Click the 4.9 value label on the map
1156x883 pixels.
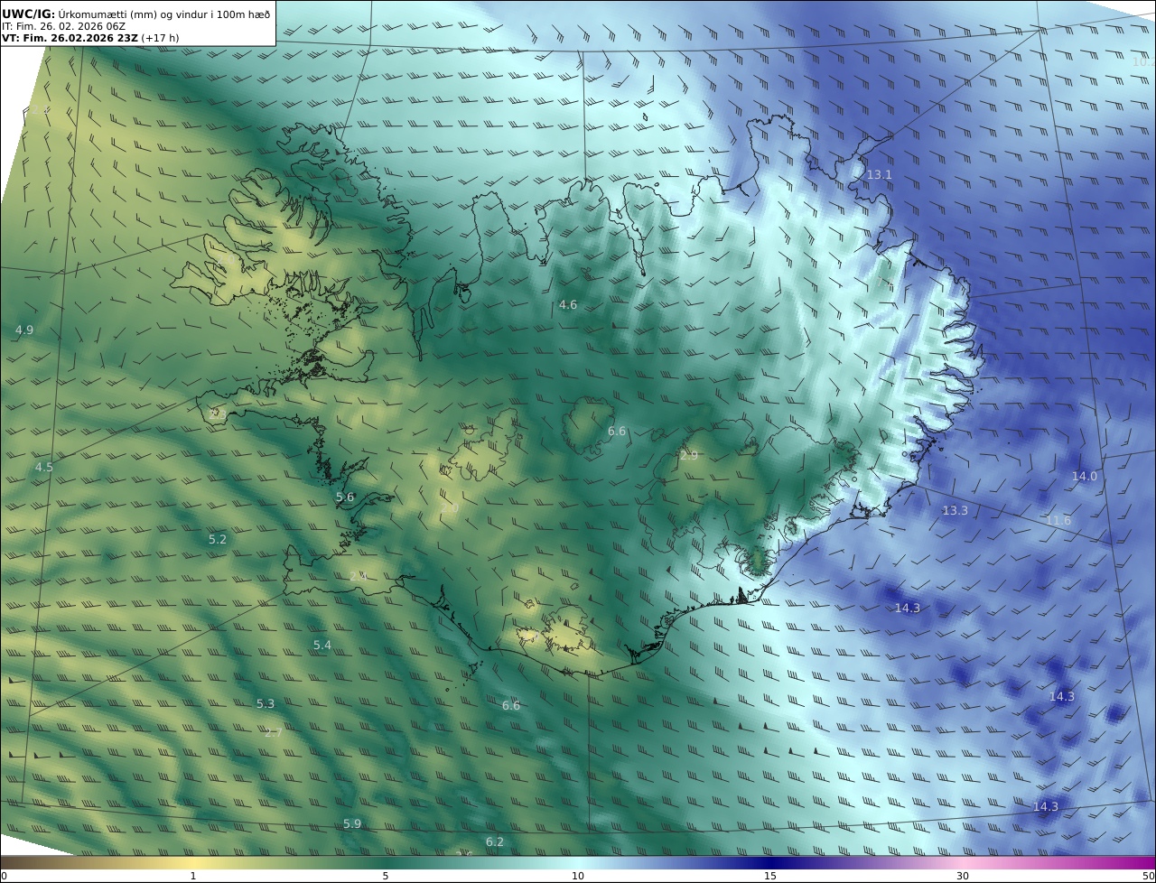pos(24,330)
